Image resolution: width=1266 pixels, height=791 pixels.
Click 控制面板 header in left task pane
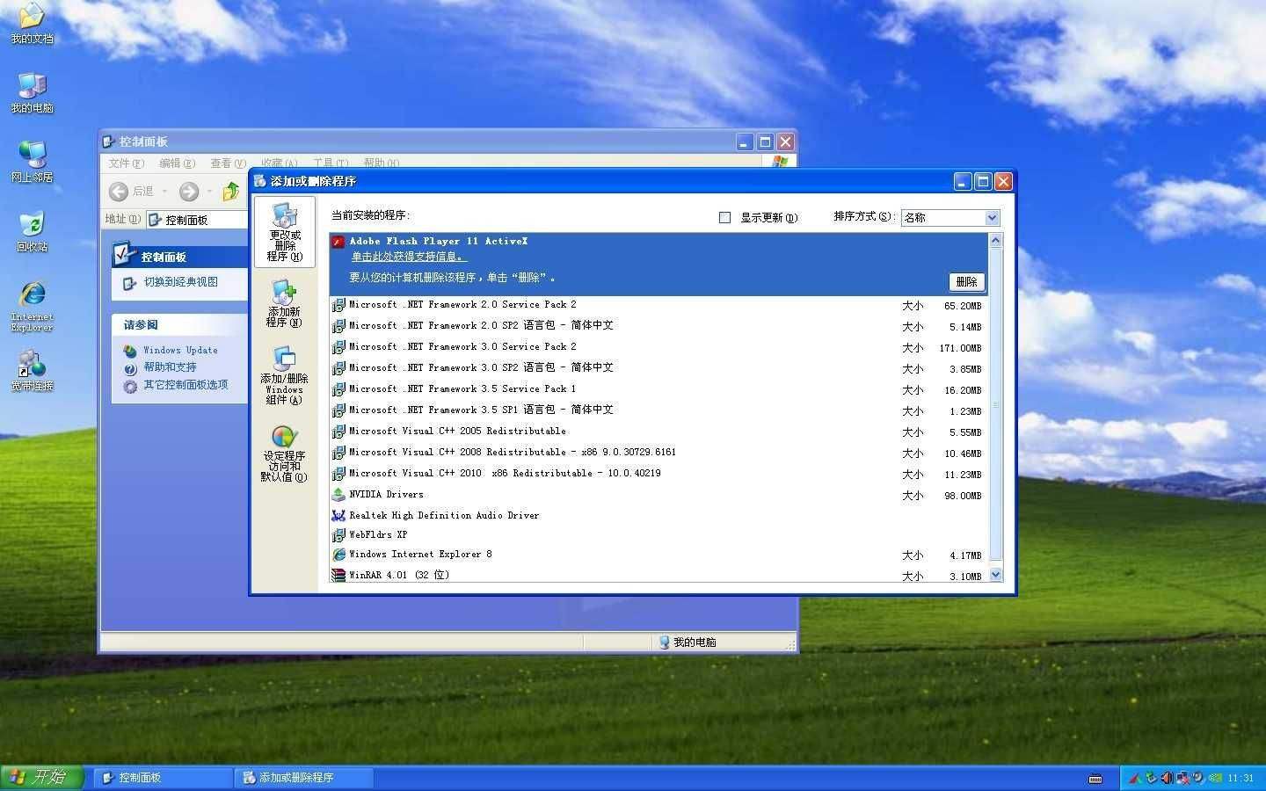181,257
